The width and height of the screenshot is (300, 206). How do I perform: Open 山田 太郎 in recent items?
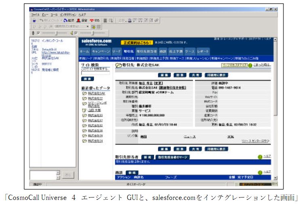coord(94,110)
